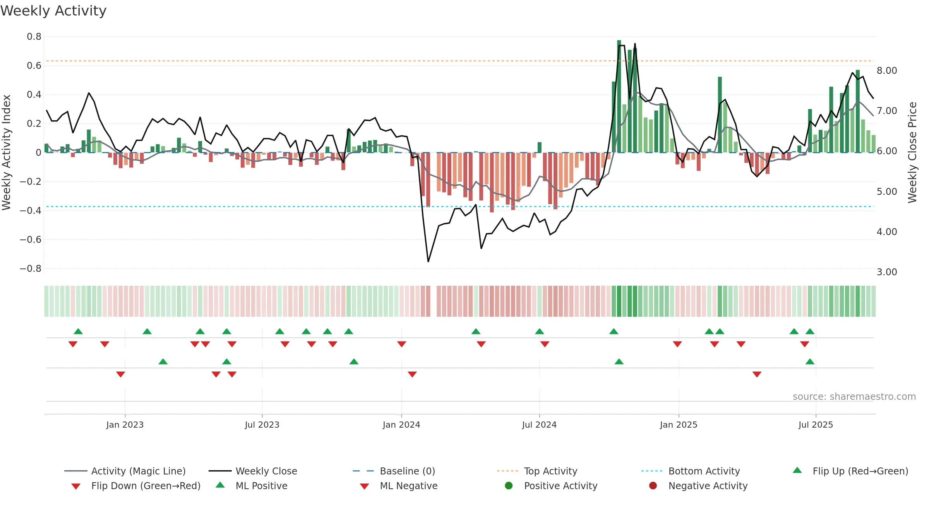Click the Weekly Close price low in early 2024
Viewport: 929px width, 522px height.
click(x=428, y=261)
